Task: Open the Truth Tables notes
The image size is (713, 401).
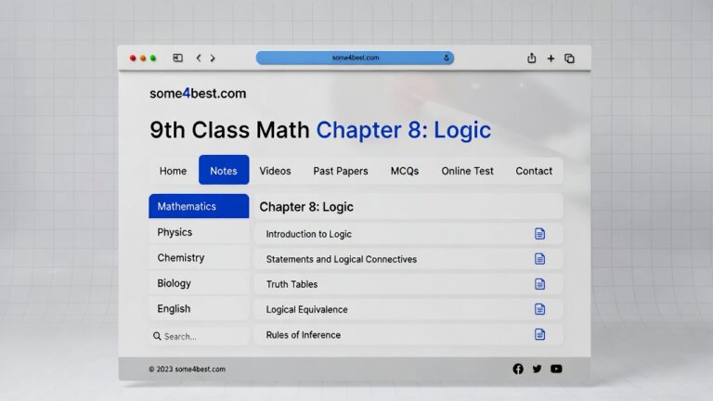Action: [408, 284]
